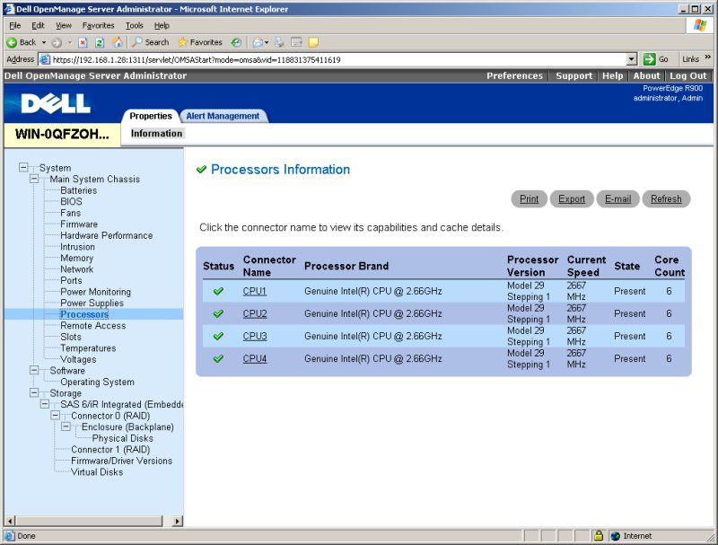The height and width of the screenshot is (545, 718).
Task: Open Power Supplies in the tree
Action: 92,303
